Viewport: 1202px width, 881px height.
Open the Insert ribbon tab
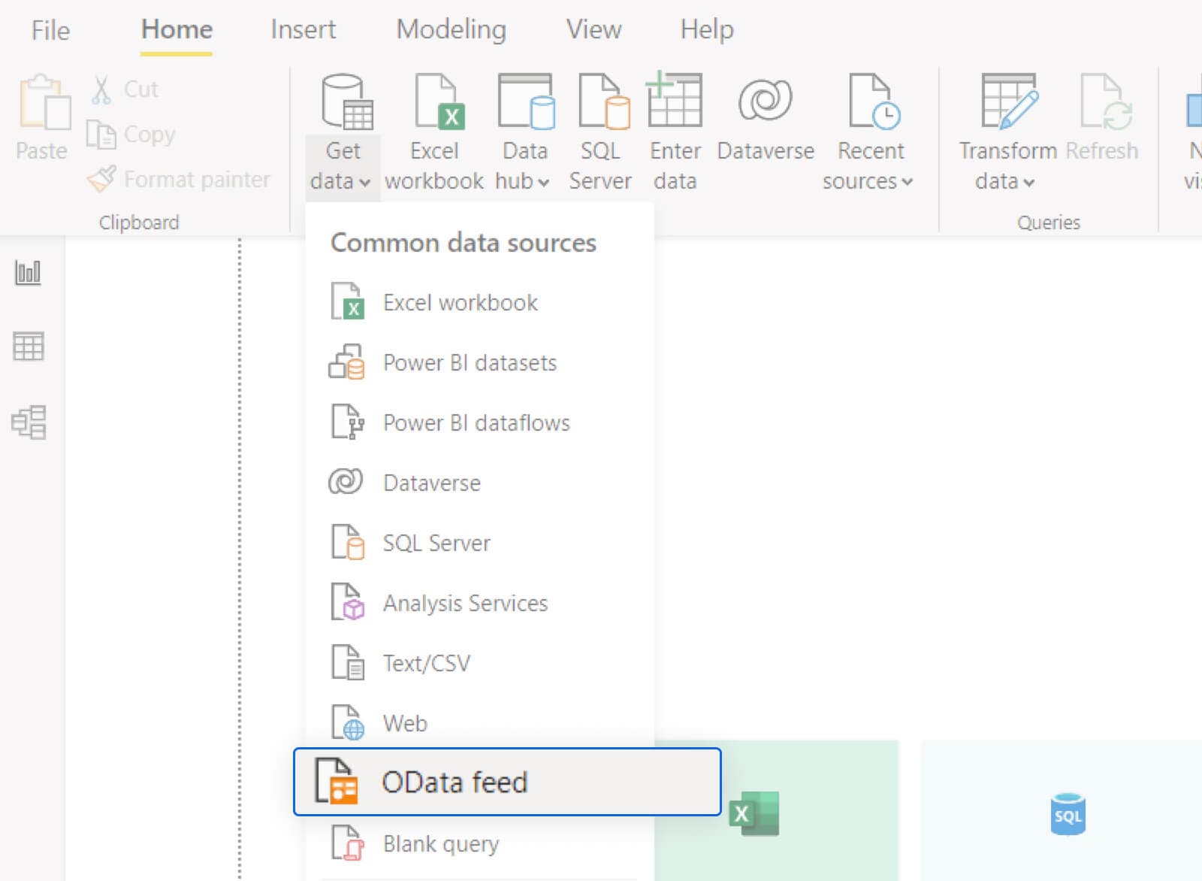point(303,29)
